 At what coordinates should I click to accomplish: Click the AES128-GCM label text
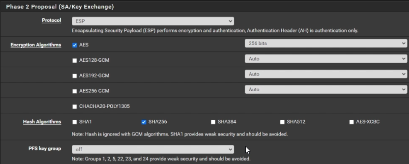[x=94, y=60]
